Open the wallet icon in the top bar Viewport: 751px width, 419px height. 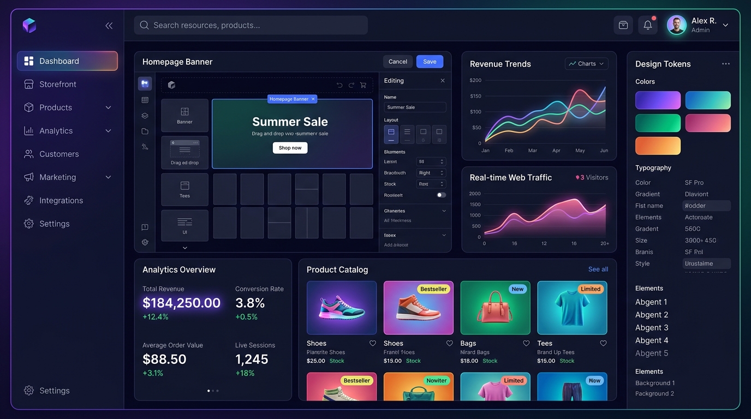(x=623, y=25)
